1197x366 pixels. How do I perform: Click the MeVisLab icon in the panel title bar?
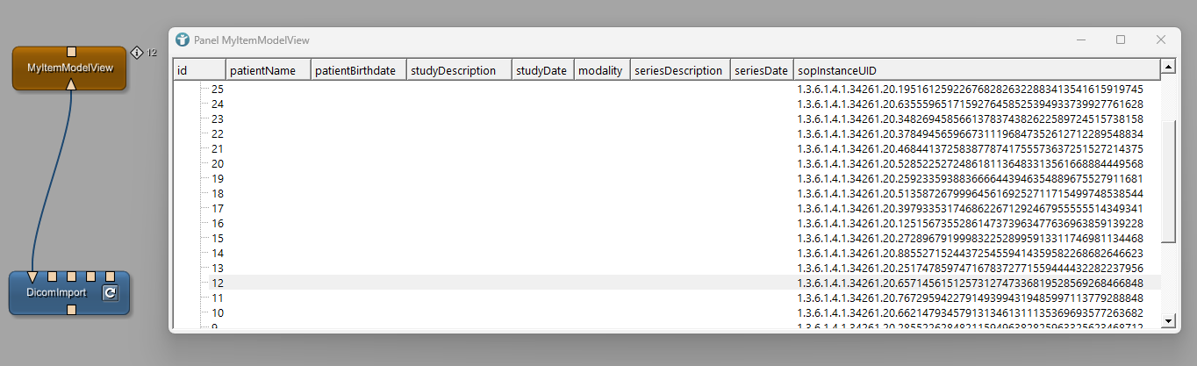coord(183,40)
